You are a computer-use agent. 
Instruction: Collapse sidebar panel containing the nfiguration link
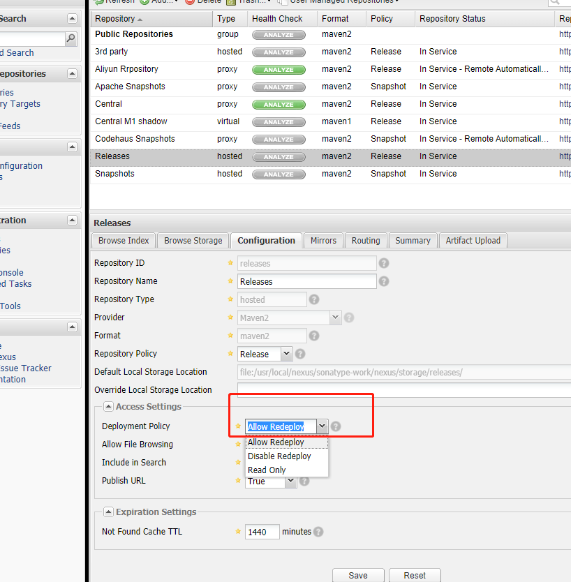pos(72,147)
